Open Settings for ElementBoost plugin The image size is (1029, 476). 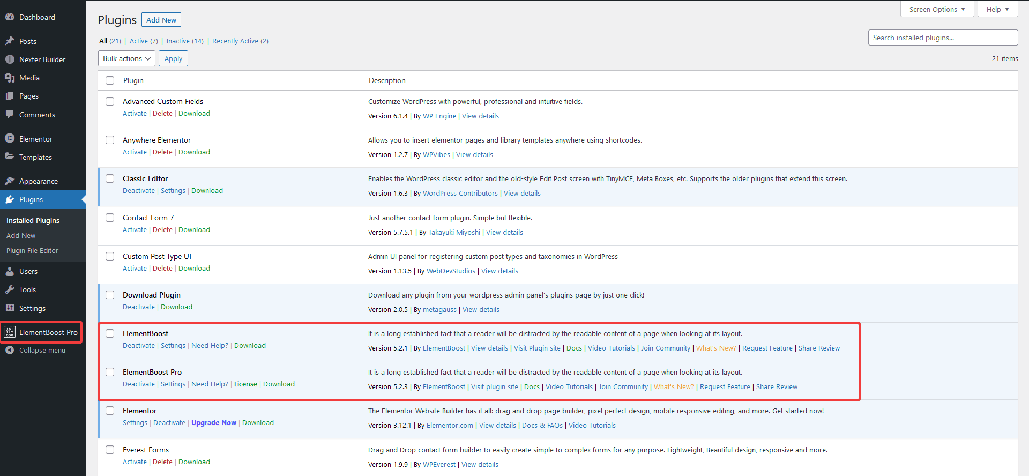click(x=173, y=345)
